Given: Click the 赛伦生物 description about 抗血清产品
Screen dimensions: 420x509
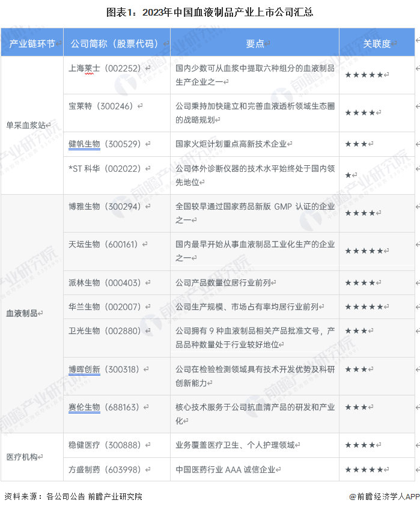Looking at the screenshot, I should (x=255, y=414).
